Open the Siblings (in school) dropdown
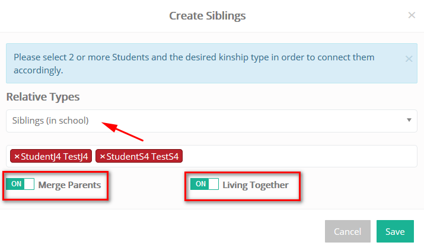The image size is (424, 252). pos(212,121)
